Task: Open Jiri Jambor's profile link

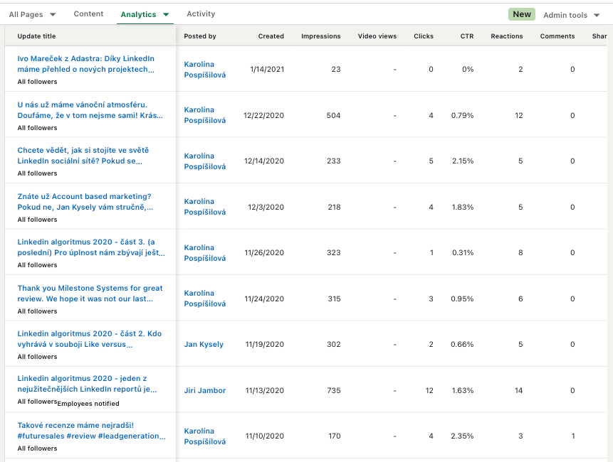Action: coord(204,390)
